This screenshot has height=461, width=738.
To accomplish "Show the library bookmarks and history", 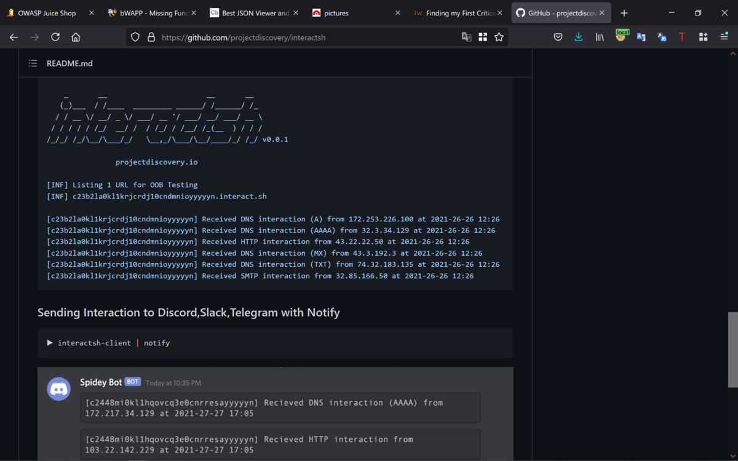I will (x=599, y=37).
